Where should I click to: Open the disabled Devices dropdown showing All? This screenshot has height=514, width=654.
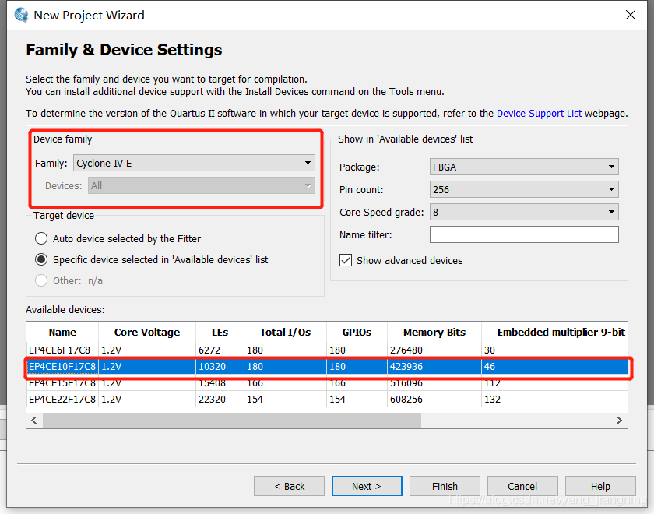click(x=202, y=185)
